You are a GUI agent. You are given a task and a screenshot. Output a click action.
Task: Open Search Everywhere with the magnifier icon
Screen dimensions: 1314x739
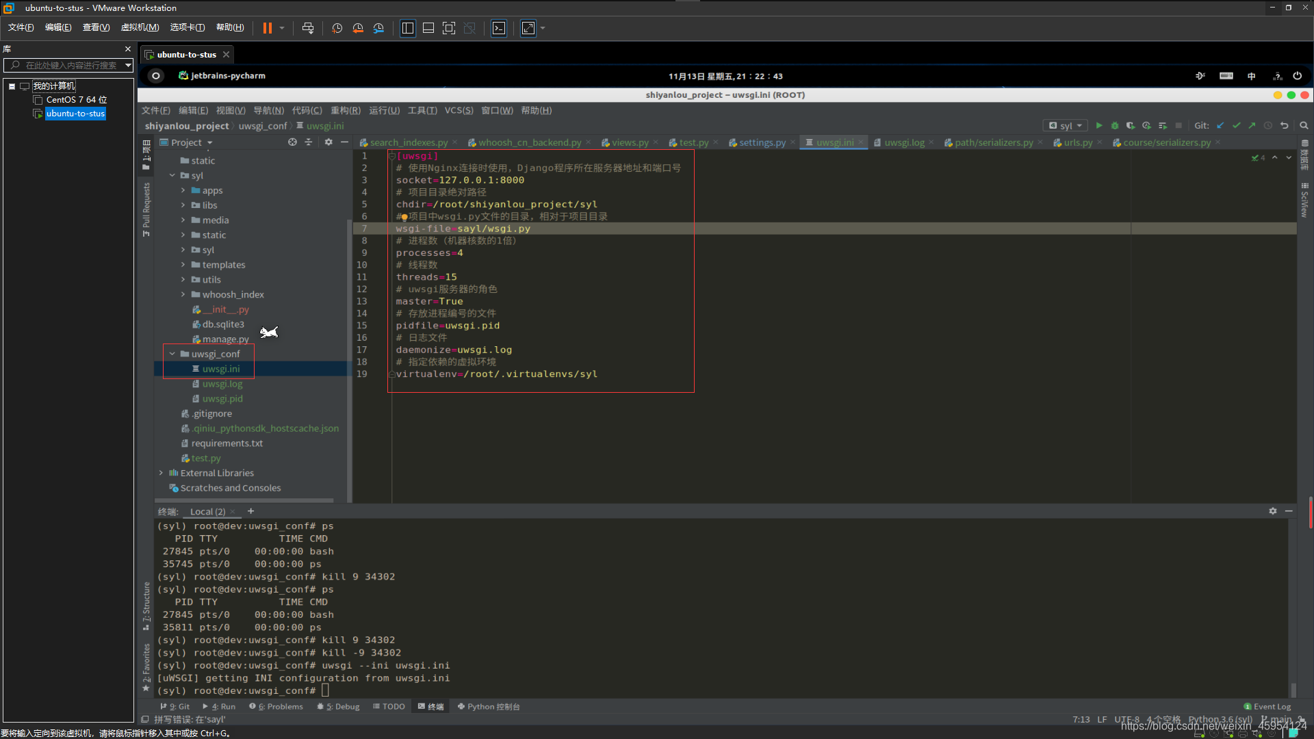[x=1304, y=126]
